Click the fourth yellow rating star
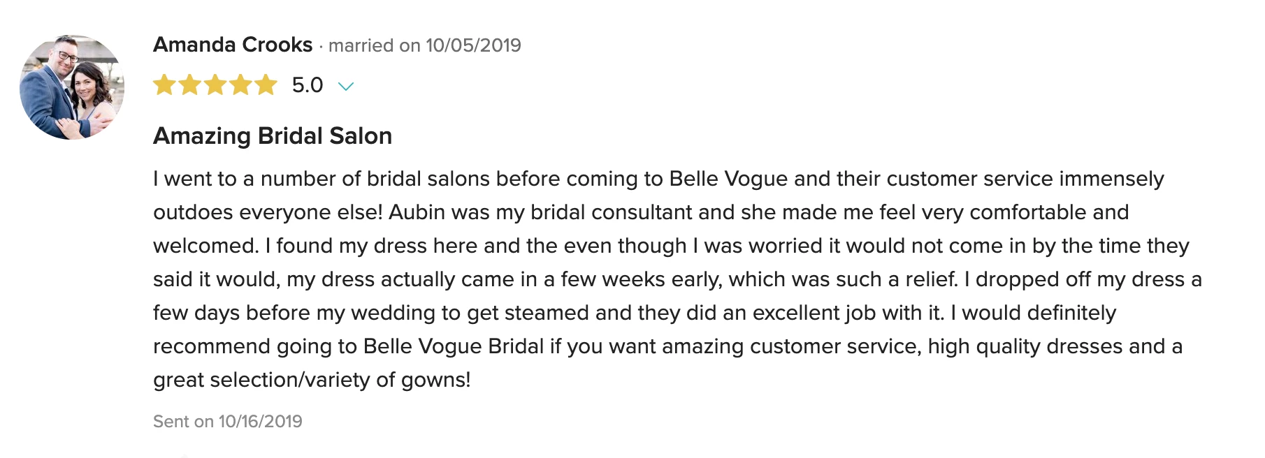 [240, 84]
